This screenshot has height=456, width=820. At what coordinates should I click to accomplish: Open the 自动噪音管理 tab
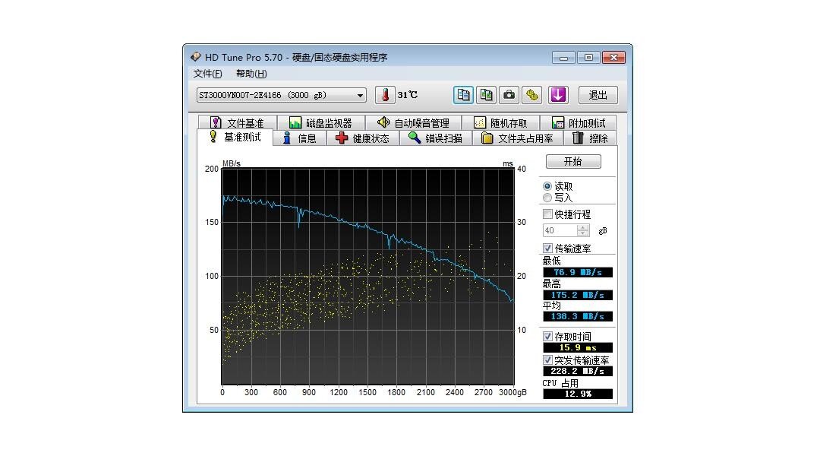pyautogui.click(x=413, y=123)
